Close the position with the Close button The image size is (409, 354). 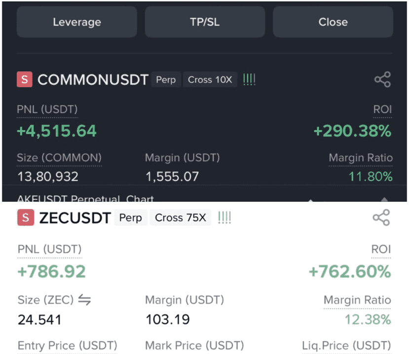coord(333,22)
